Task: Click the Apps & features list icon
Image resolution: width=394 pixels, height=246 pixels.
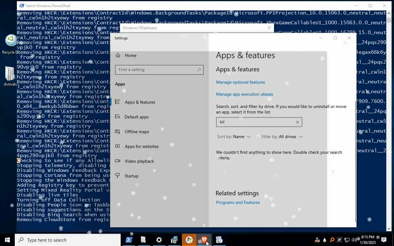Action: [x=118, y=102]
